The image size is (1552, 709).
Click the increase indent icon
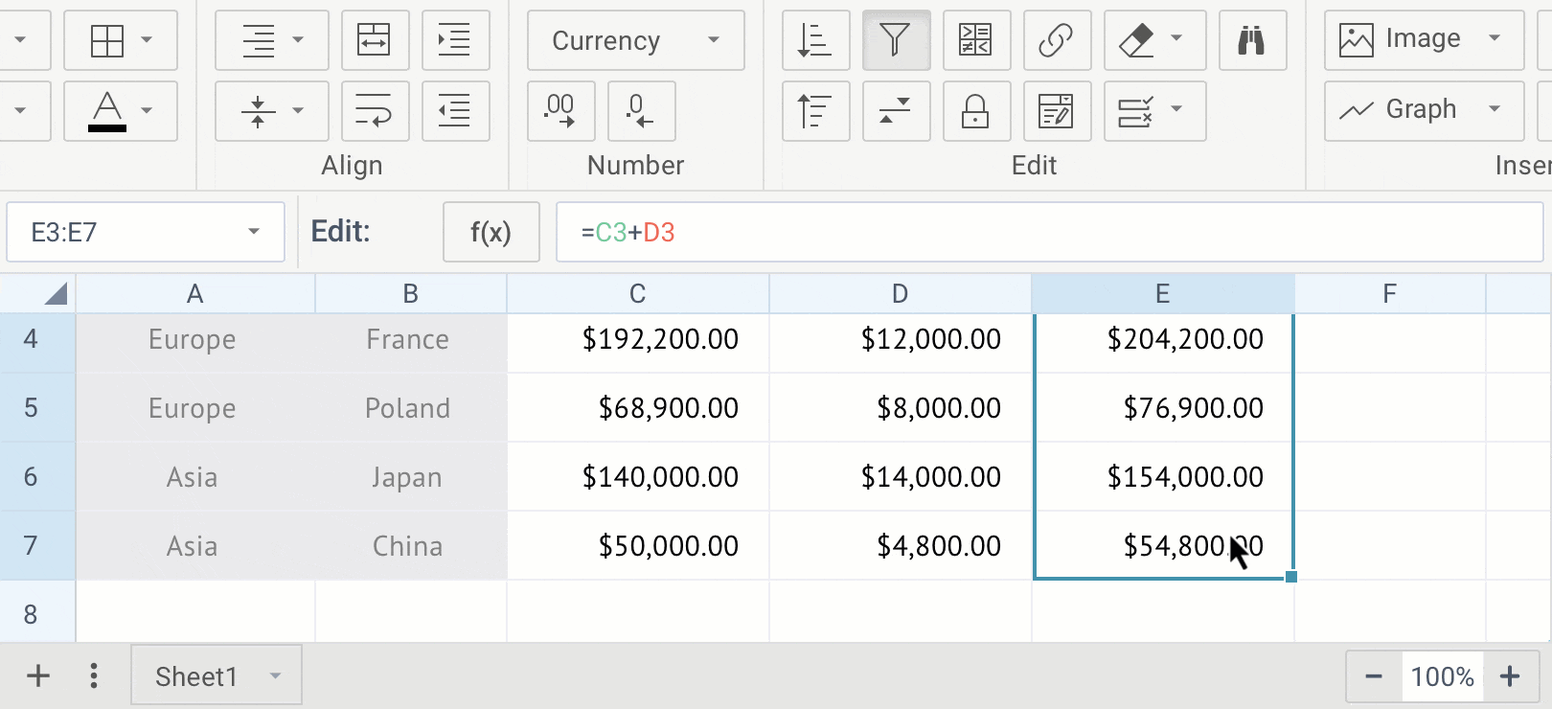tap(455, 40)
